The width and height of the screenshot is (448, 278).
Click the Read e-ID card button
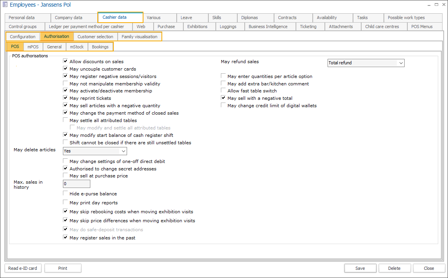[23, 268]
